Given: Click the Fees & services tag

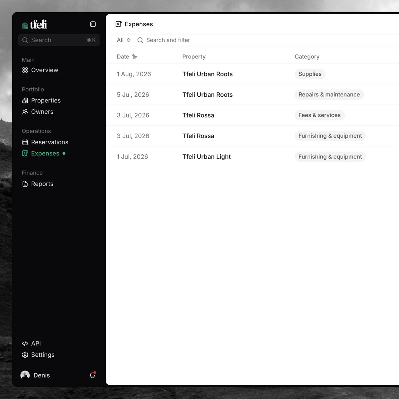Looking at the screenshot, I should pyautogui.click(x=320, y=115).
